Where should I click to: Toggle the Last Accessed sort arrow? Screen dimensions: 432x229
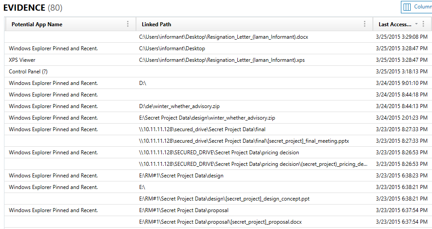416,24
